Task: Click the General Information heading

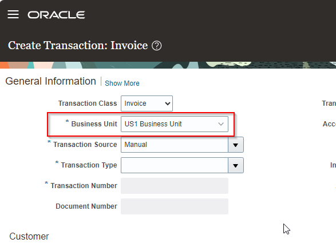Action: [50, 81]
